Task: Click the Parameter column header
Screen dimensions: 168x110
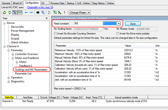Action: point(89,46)
